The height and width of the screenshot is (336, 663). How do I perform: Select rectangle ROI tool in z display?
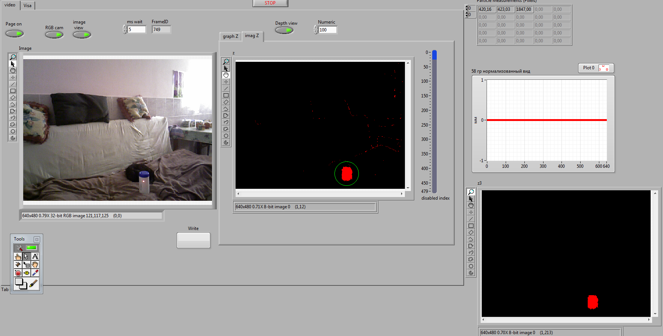pyautogui.click(x=226, y=96)
